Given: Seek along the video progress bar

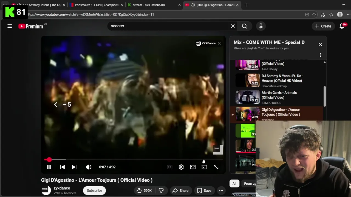Looking at the screenshot, I should pos(133,160).
